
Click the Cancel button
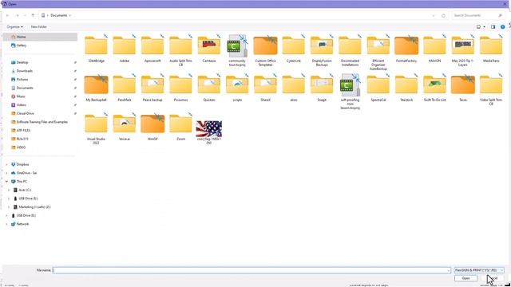[x=493, y=278]
